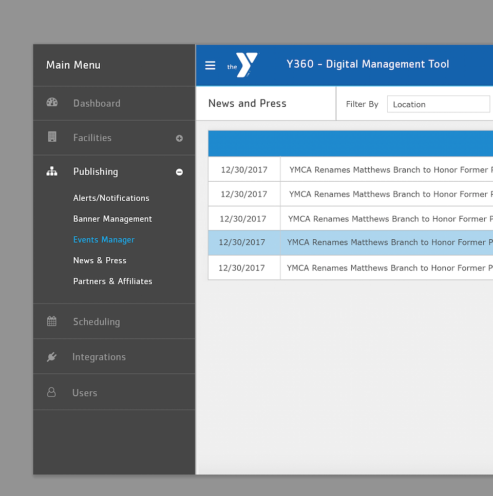The image size is (493, 496).
Task: Click the Main Menu heading
Action: [x=73, y=65]
